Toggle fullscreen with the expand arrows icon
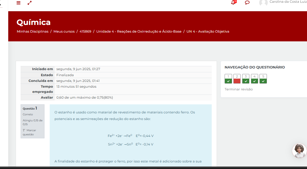The width and height of the screenshot is (307, 169). tap(30, 3)
